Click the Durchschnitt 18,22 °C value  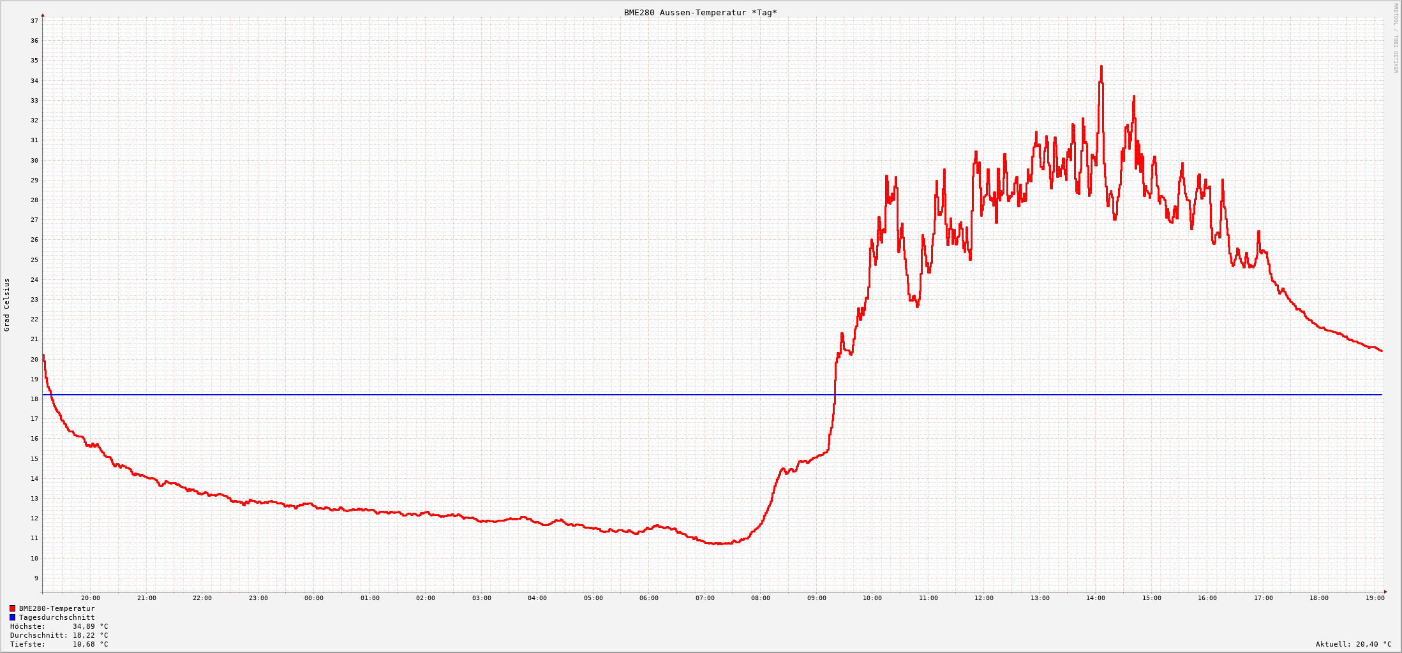tap(90, 635)
